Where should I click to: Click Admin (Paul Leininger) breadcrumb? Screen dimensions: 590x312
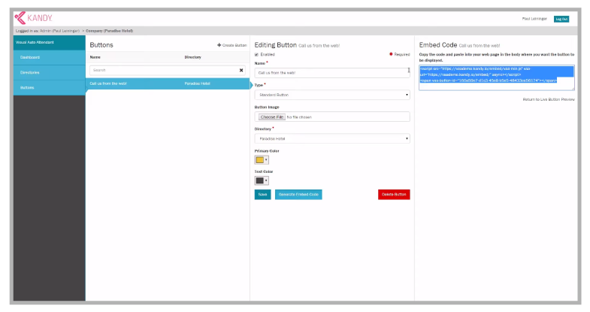59,31
